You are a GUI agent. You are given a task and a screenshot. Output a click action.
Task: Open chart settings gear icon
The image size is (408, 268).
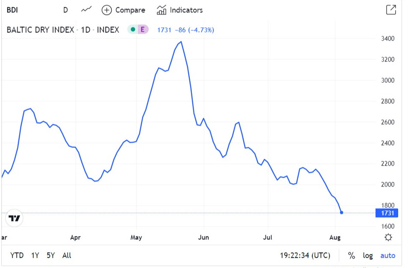click(x=388, y=237)
